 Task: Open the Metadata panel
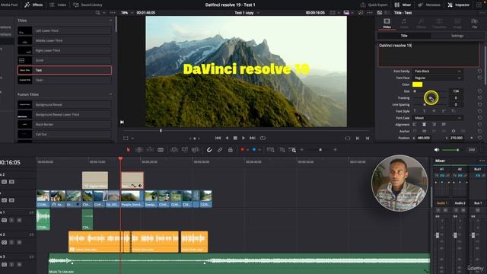[429, 5]
